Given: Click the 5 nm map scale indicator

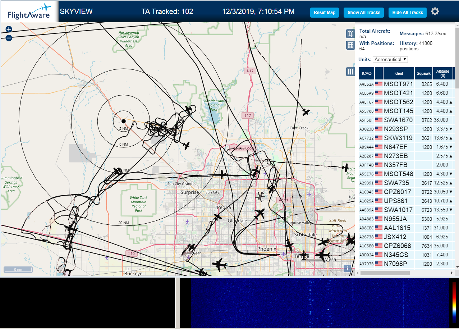Looking at the screenshot, I should [18, 269].
